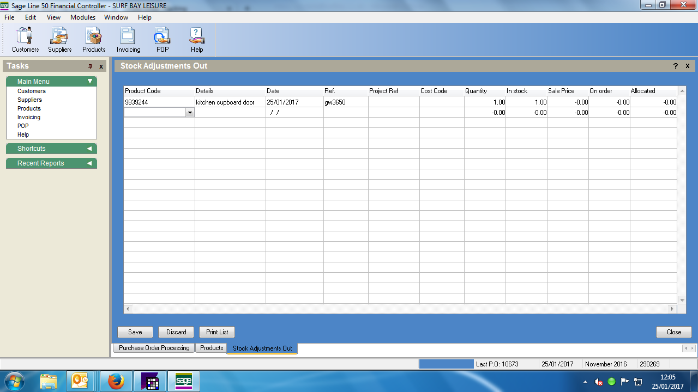Open POP from the toolbar
The height and width of the screenshot is (392, 698).
click(x=163, y=40)
